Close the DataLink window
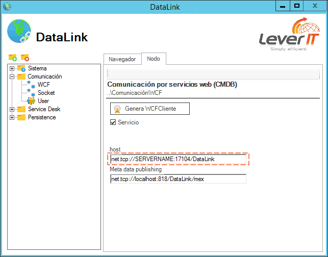The image size is (328, 257). pos(315,6)
